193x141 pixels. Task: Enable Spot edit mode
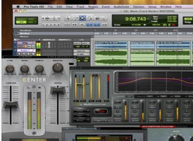click(x=31, y=19)
